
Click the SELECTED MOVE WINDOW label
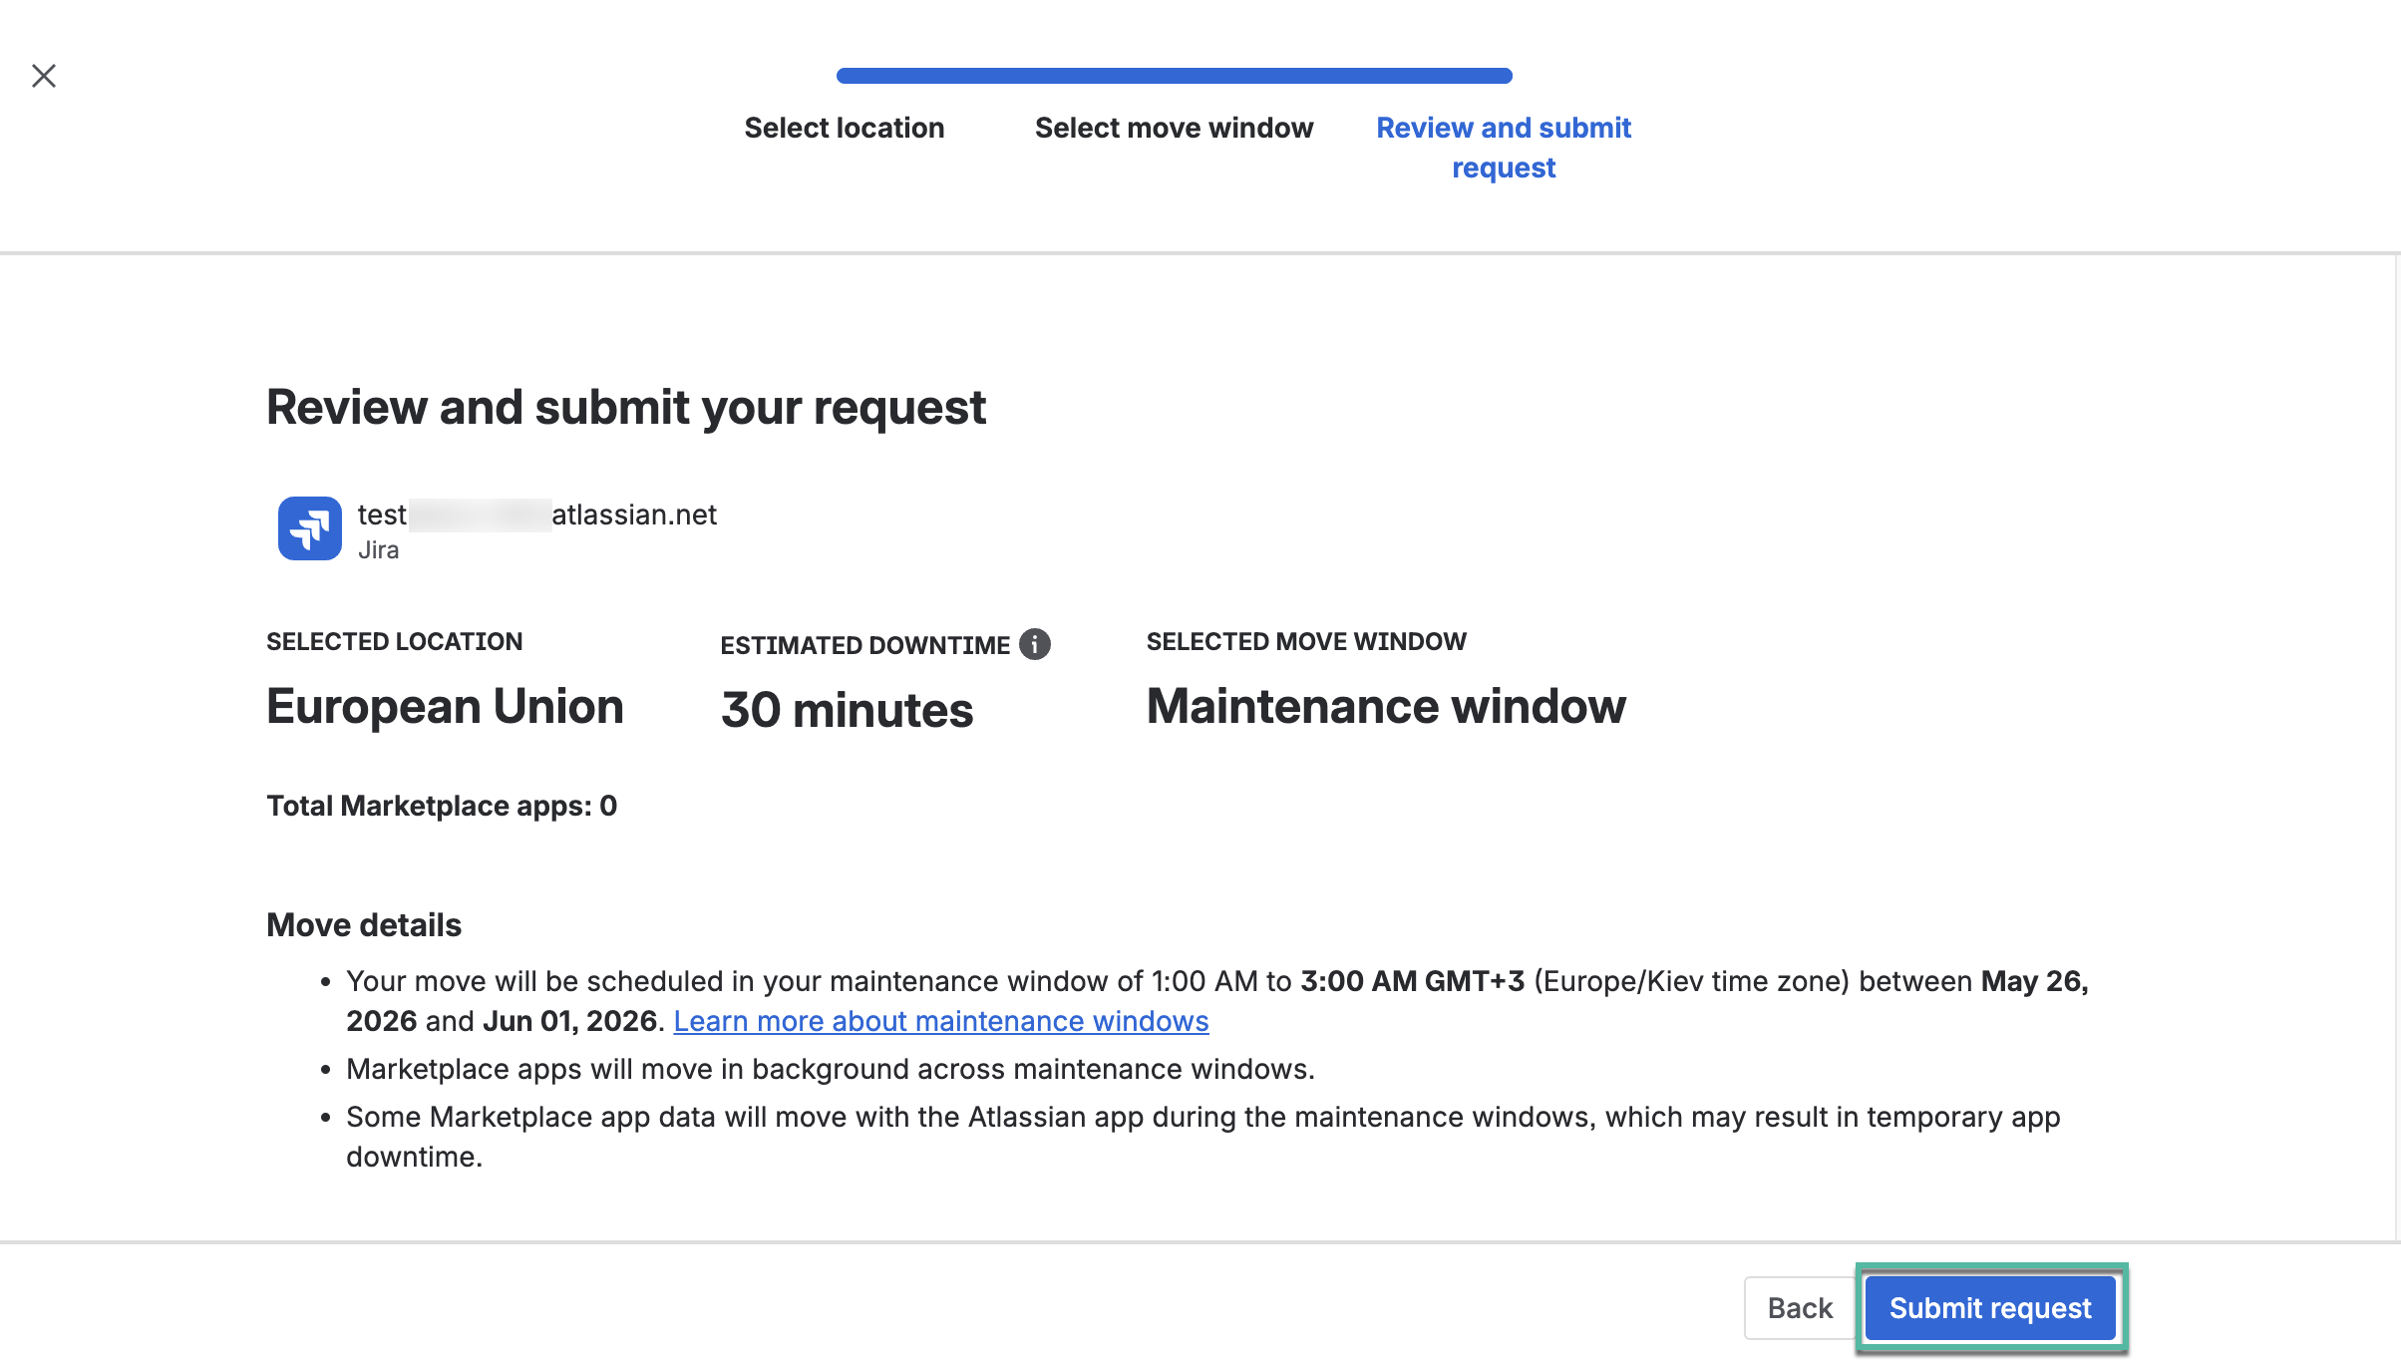[1306, 641]
